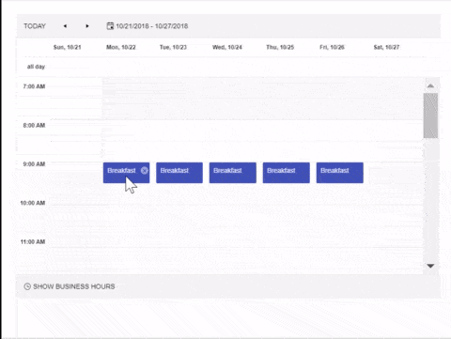Click the Thu, 10/25 column header
The height and width of the screenshot is (339, 451).
point(280,47)
